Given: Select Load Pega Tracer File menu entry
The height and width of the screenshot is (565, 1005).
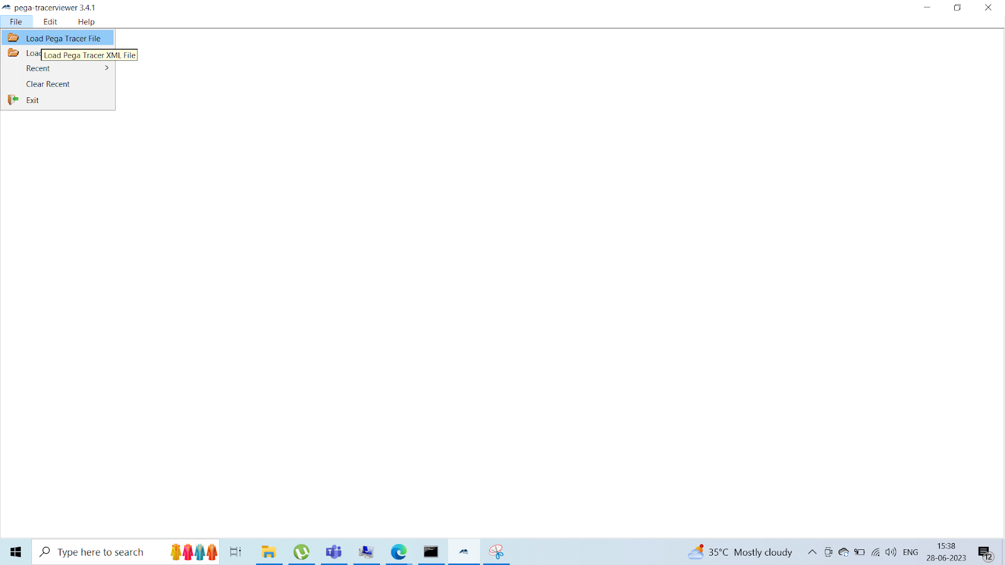Looking at the screenshot, I should [58, 38].
